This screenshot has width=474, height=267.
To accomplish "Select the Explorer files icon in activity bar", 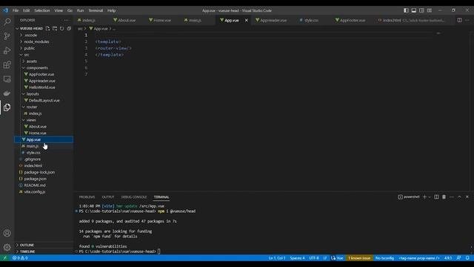I will pos(7,108).
